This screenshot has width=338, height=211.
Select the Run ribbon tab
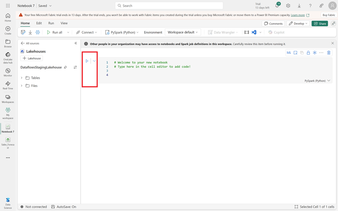pyautogui.click(x=51, y=23)
